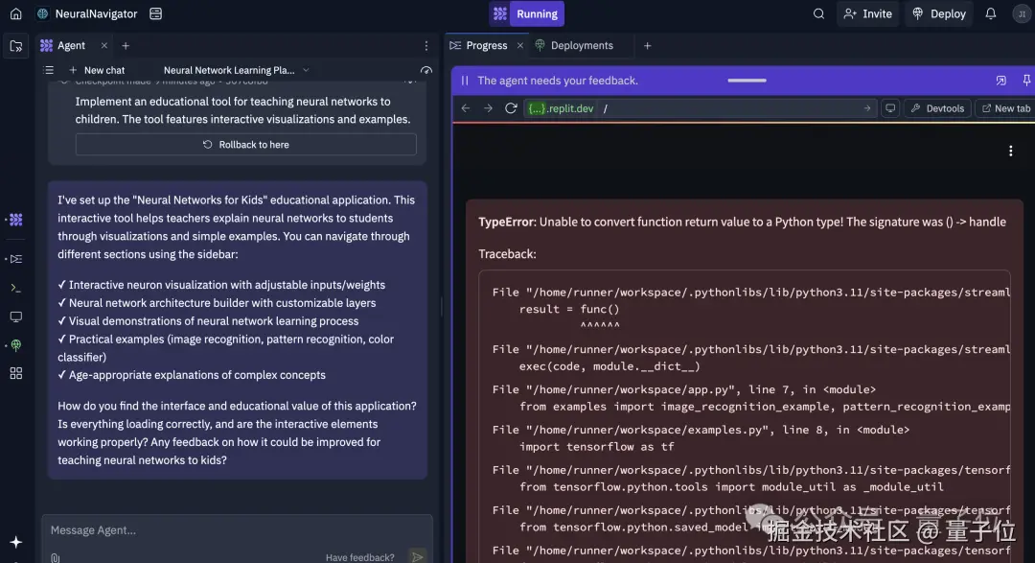Screen dimensions: 1035x563
Task: Open the Replit home icon
Action: tap(16, 13)
